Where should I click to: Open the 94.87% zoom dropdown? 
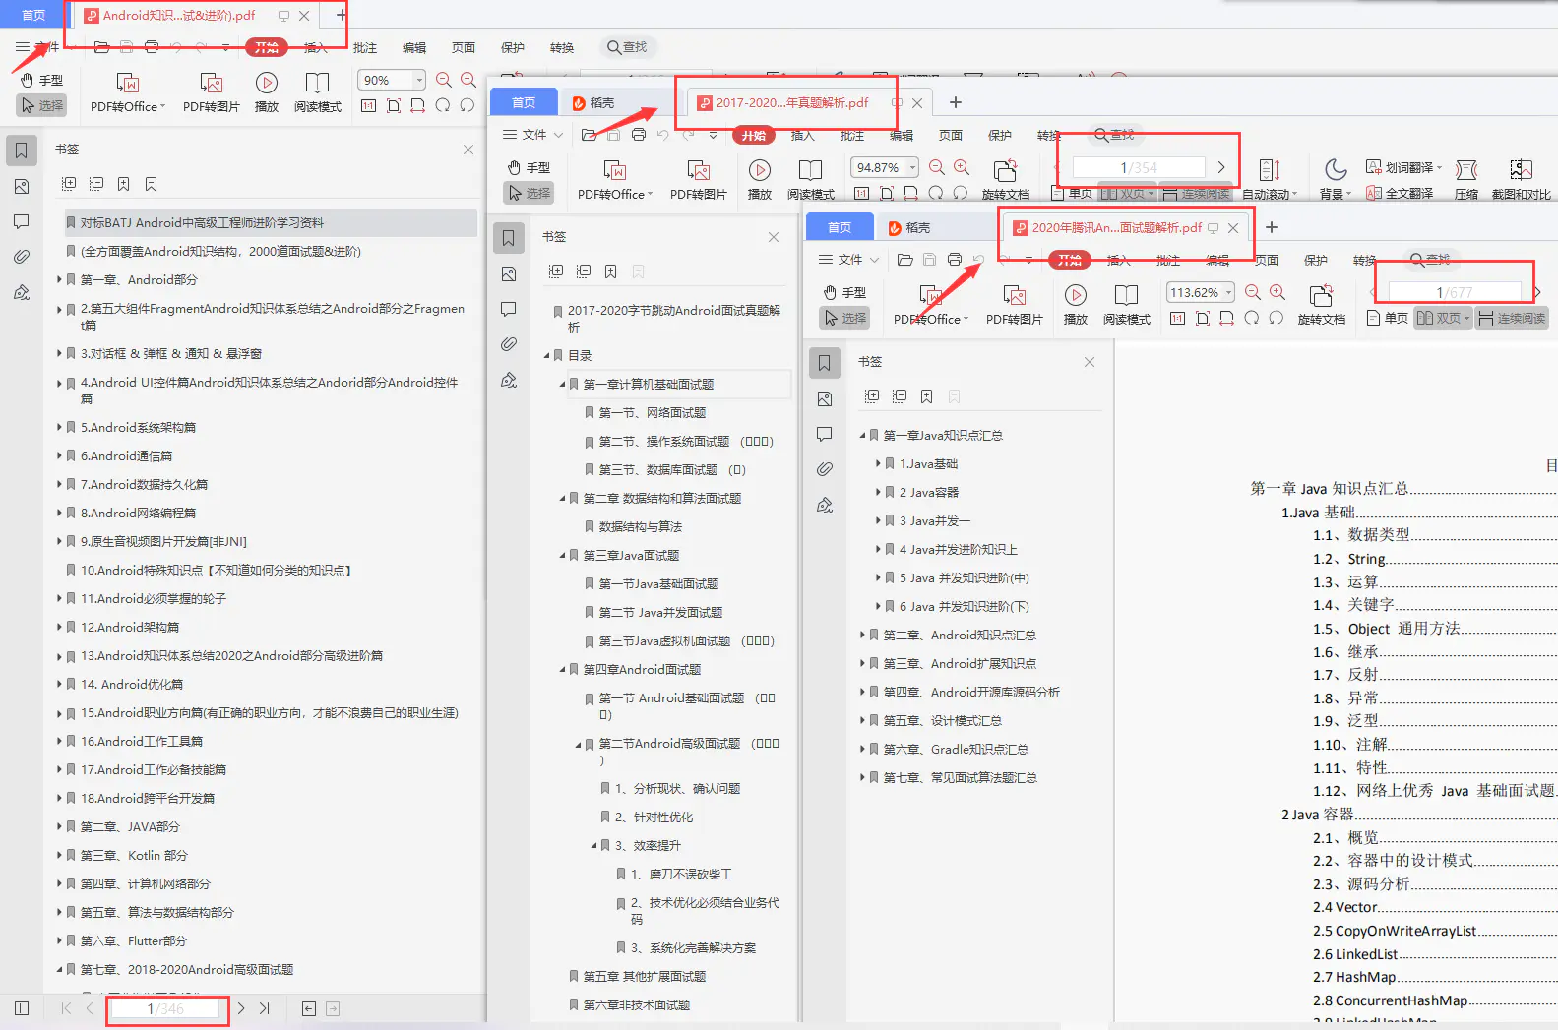pyautogui.click(x=913, y=167)
